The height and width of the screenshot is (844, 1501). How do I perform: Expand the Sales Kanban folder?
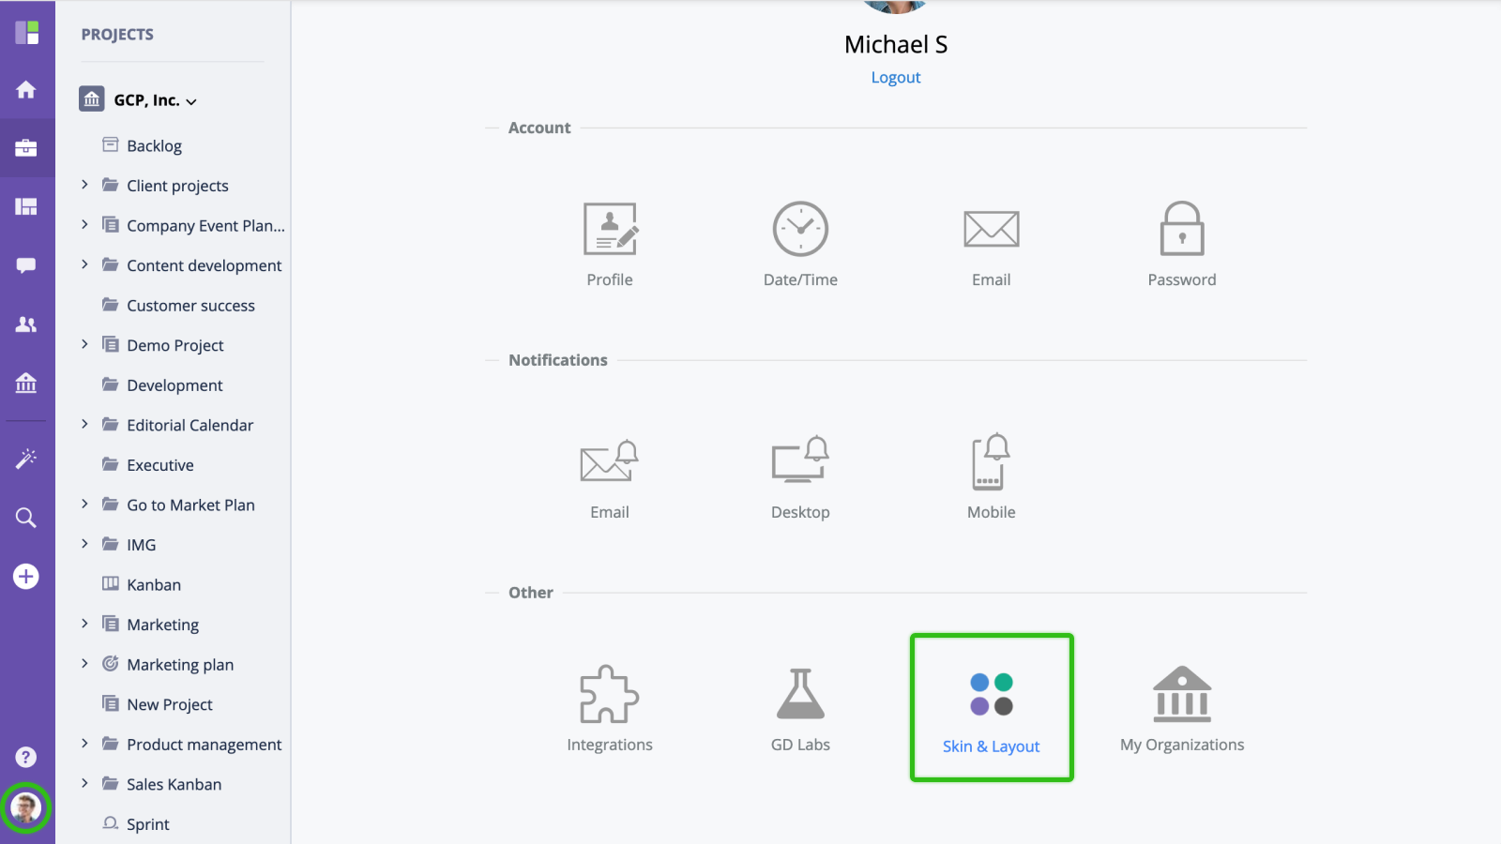click(84, 783)
